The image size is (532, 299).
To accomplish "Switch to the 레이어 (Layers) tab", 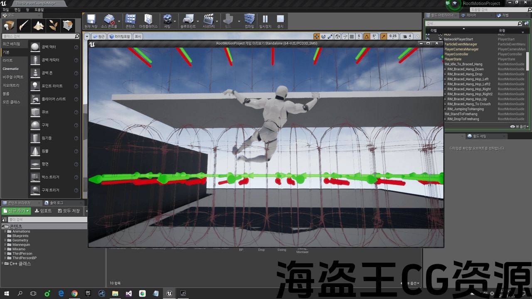I will (471, 15).
